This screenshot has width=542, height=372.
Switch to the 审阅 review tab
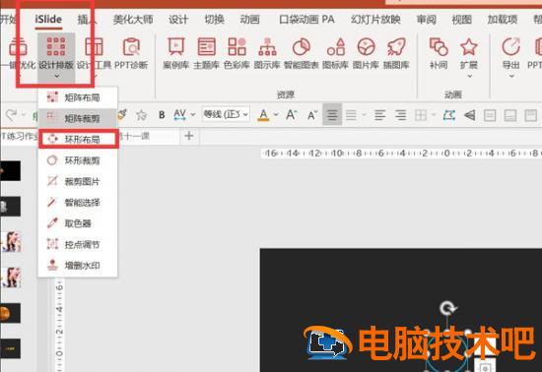click(426, 20)
